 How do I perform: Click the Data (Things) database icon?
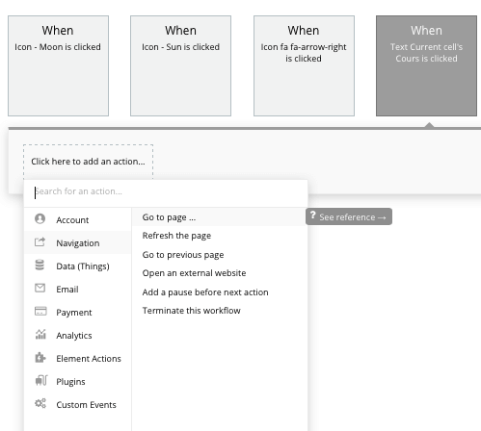(40, 265)
